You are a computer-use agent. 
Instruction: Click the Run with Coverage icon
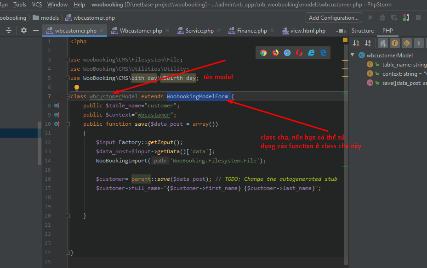click(x=394, y=18)
